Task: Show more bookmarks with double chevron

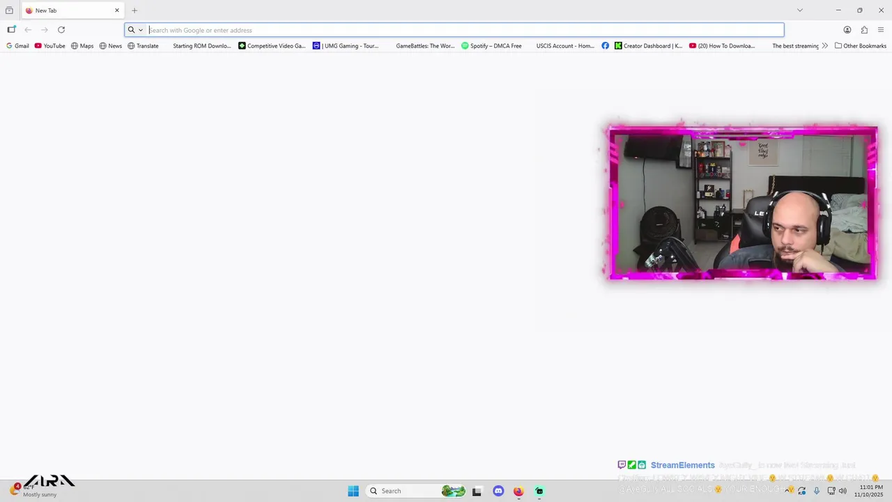Action: pos(825,46)
